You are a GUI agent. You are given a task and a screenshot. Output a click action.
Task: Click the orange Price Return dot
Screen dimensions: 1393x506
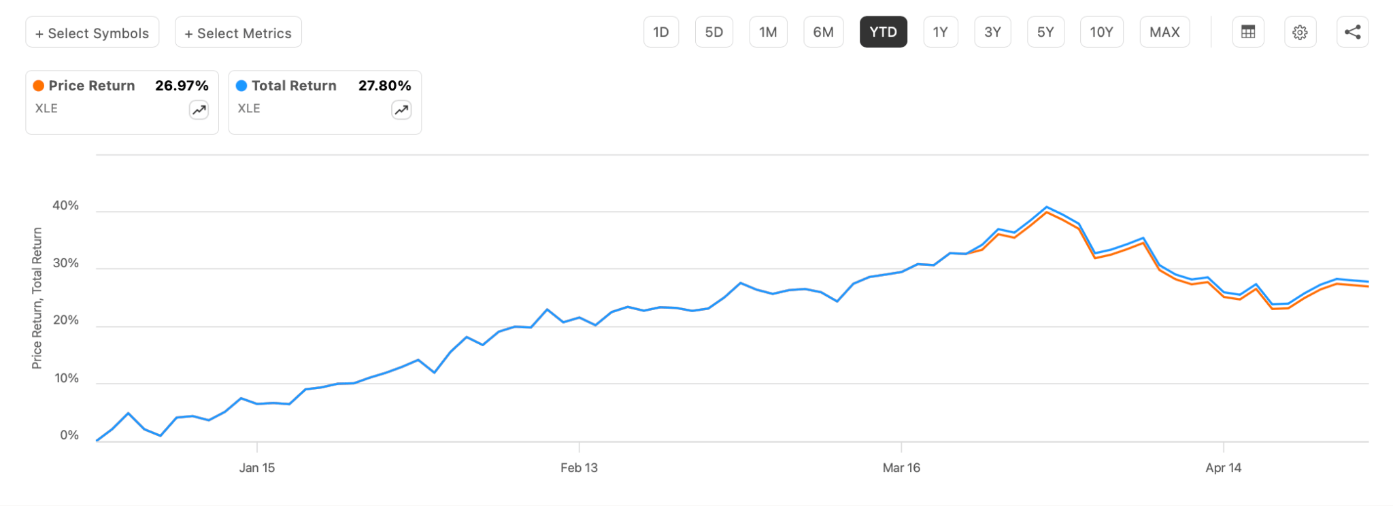(39, 86)
